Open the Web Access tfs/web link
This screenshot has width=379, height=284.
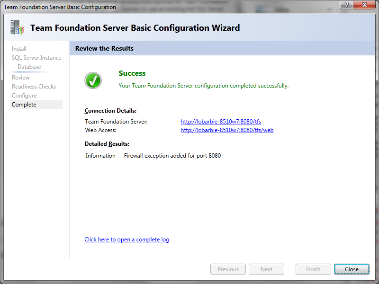227,130
